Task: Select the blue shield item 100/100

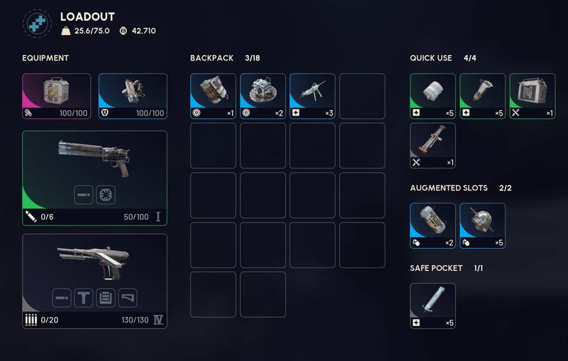Action: pyautogui.click(x=133, y=96)
